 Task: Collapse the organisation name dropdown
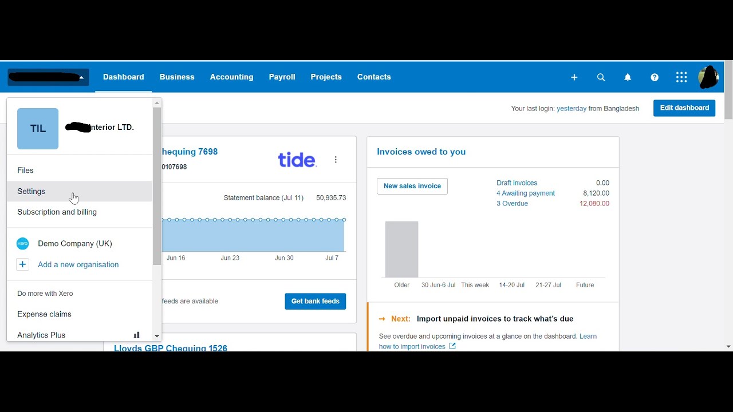[48, 77]
